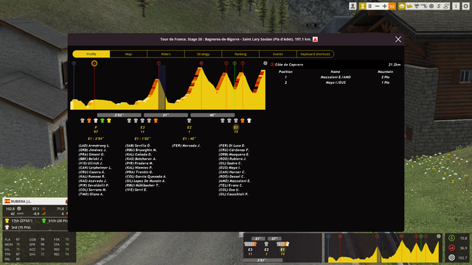Click the 40" time gap bar
The height and width of the screenshot is (265, 472).
click(x=212, y=115)
